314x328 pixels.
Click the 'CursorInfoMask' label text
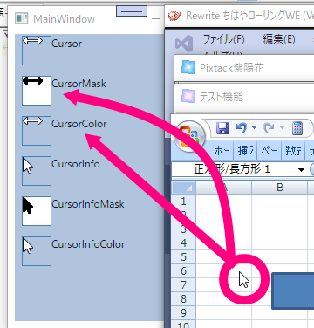click(x=88, y=204)
